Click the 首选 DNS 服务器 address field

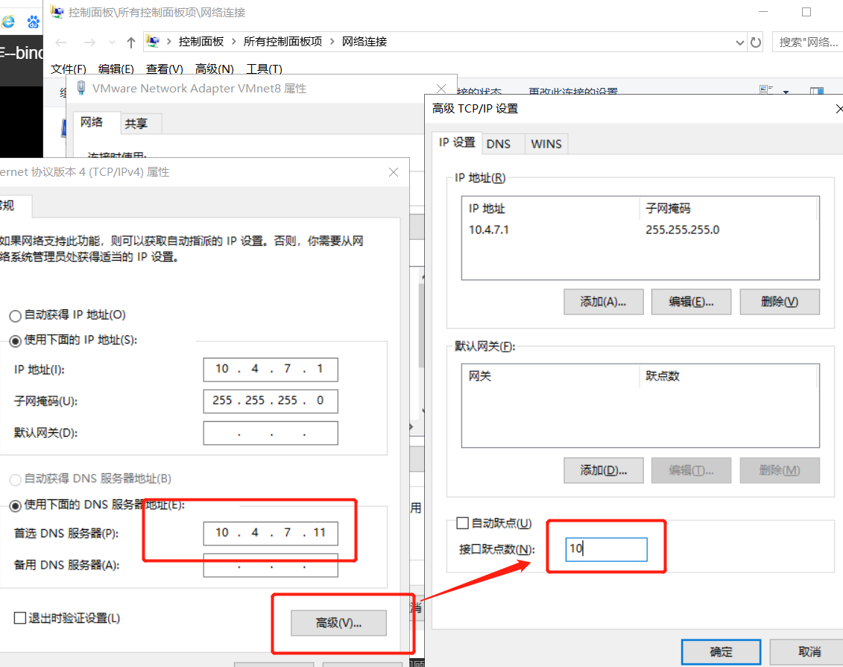(x=270, y=533)
